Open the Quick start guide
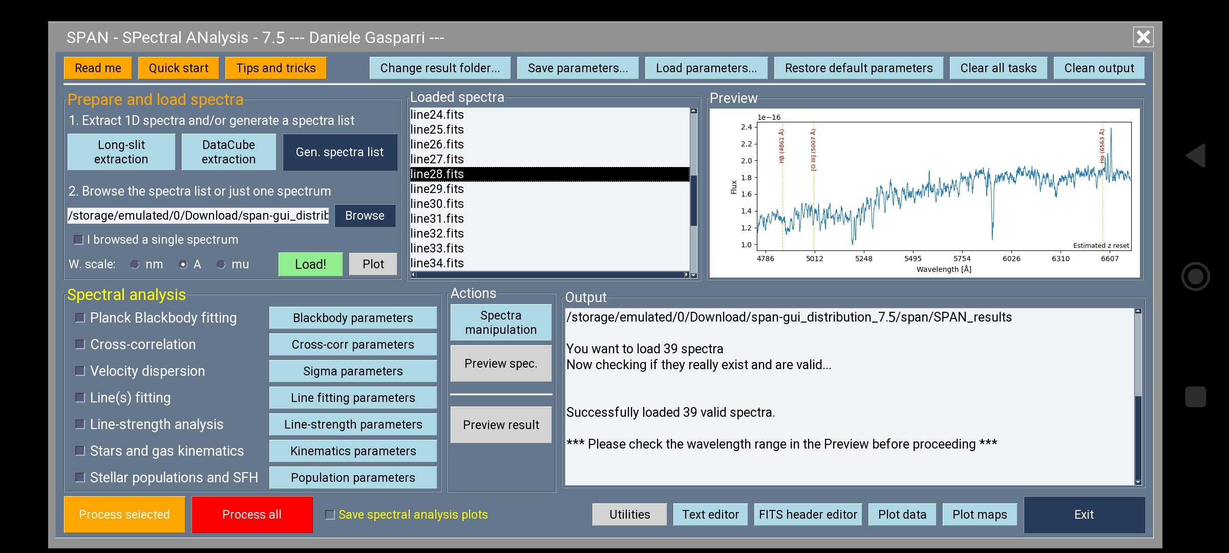1229x553 pixels. tap(178, 68)
